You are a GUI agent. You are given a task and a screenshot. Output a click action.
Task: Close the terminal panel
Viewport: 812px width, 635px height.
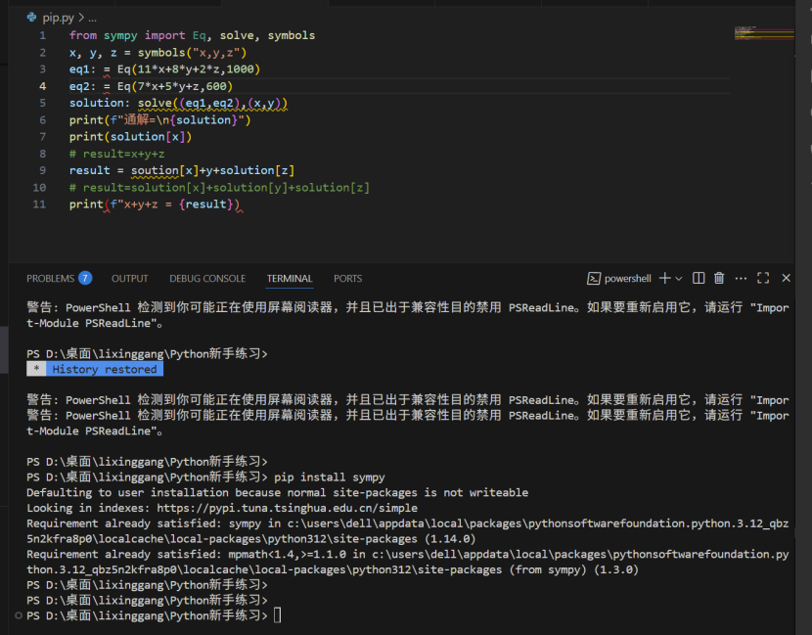click(787, 278)
